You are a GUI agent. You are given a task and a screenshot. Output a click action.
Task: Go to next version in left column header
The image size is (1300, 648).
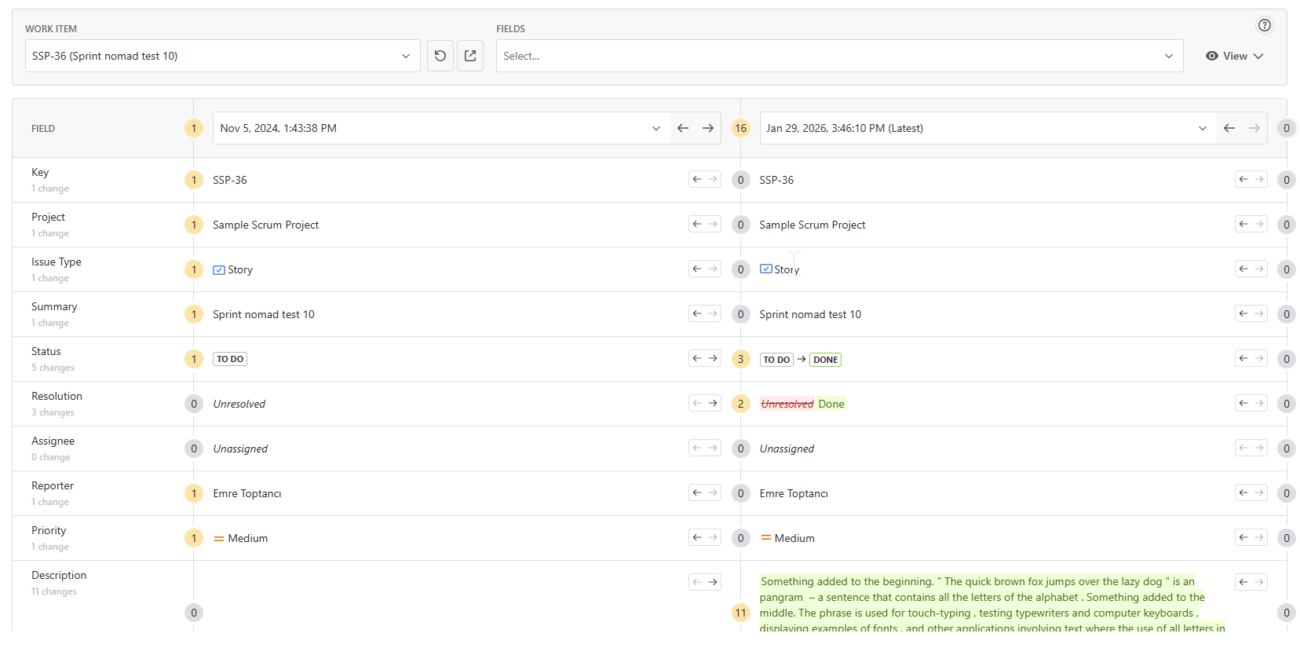coord(708,128)
